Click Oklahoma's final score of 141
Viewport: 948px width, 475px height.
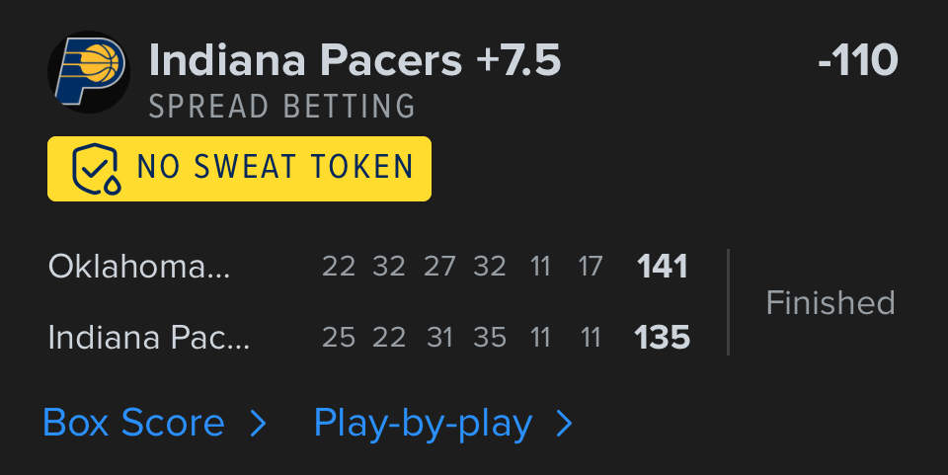pyautogui.click(x=663, y=267)
